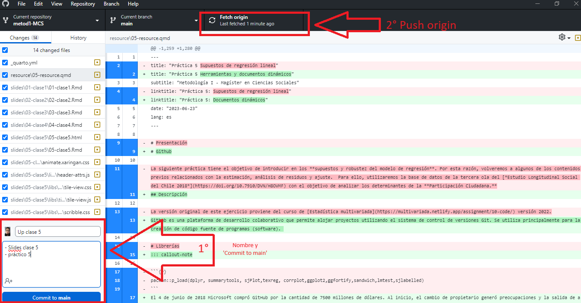The height and width of the screenshot is (303, 581).
Task: Uncheck the 14 changed files checkbox
Action: [5, 50]
